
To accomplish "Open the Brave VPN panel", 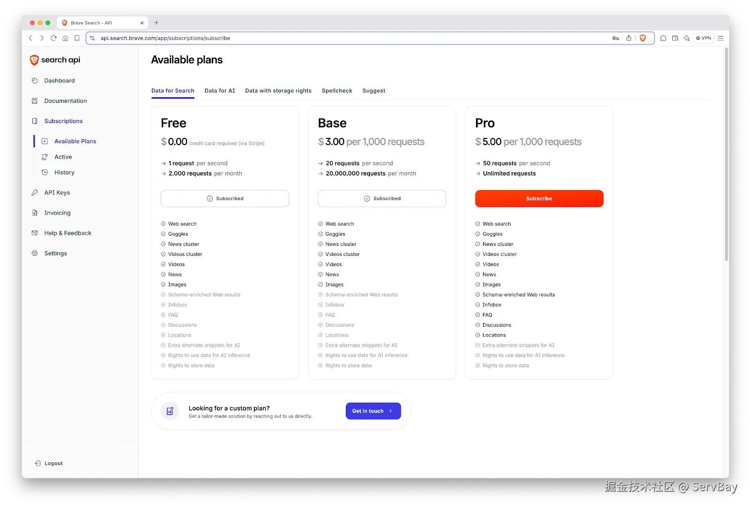I will (704, 38).
